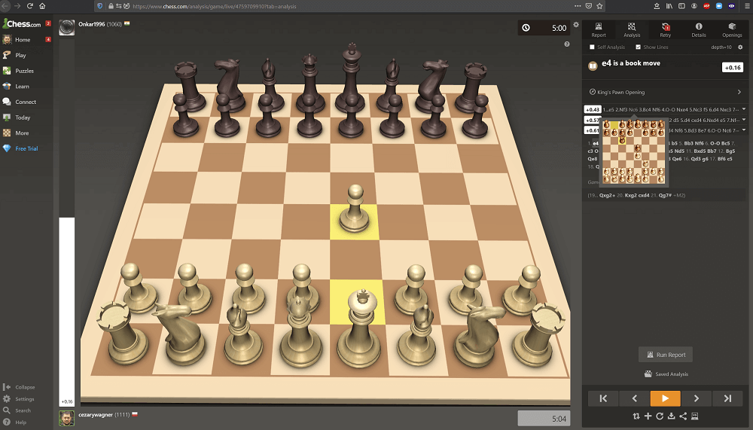Click the Run Report button
Screen dimensions: 753x430
coord(666,355)
